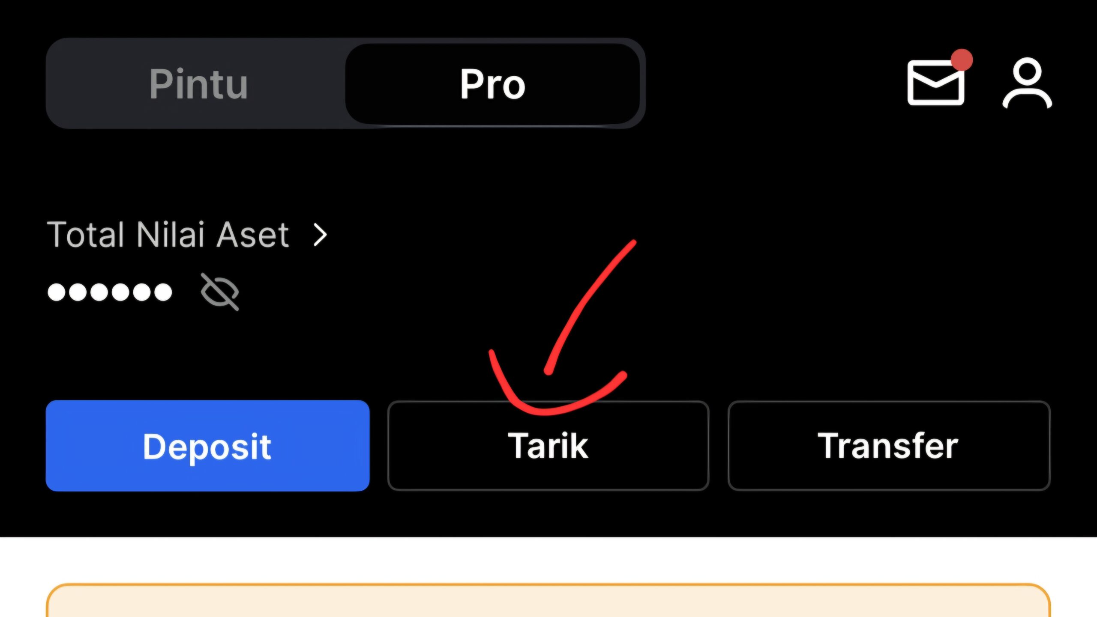The image size is (1097, 617).
Task: Click the white strip below the dark header
Action: coord(548,559)
